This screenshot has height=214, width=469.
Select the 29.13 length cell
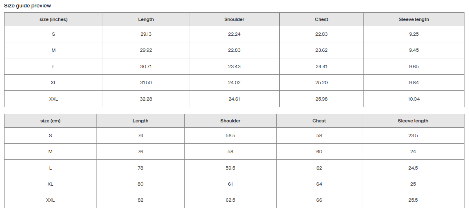[146, 34]
